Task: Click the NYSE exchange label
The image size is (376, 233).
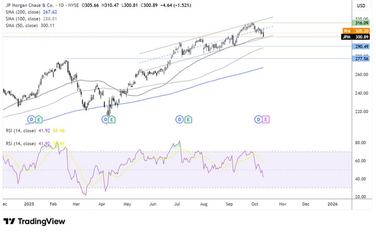Action: point(73,5)
